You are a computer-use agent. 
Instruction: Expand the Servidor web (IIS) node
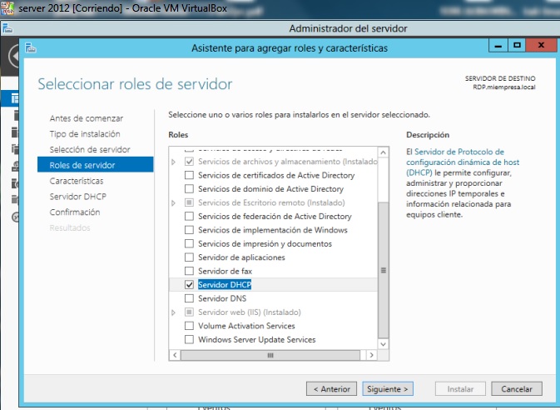pyautogui.click(x=173, y=312)
